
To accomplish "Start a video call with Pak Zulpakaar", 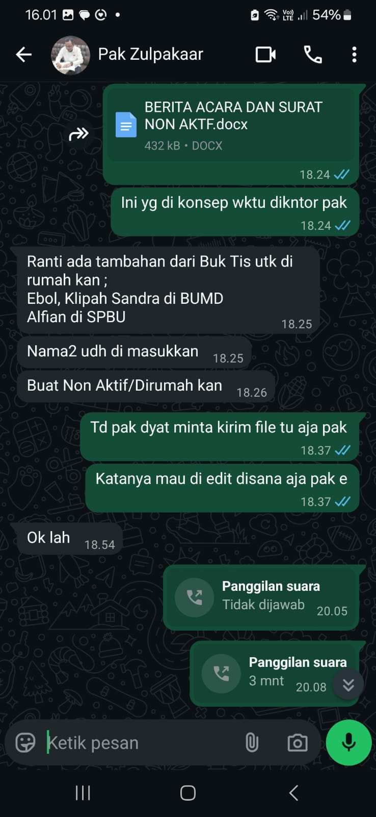I will click(x=265, y=54).
